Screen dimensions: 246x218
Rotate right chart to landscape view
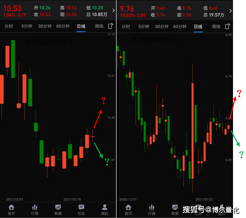pyautogui.click(x=228, y=26)
